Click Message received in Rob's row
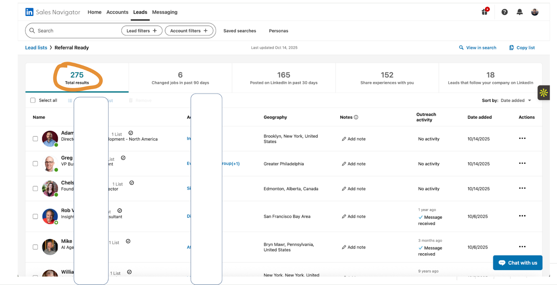 click(x=430, y=220)
